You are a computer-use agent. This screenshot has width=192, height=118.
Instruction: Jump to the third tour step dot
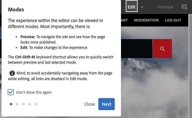click(24, 104)
